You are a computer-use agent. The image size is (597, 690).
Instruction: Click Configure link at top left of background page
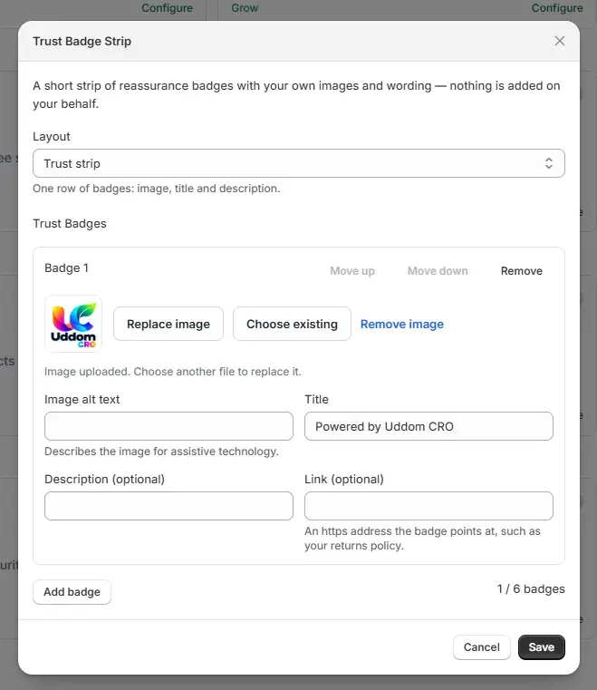[167, 8]
